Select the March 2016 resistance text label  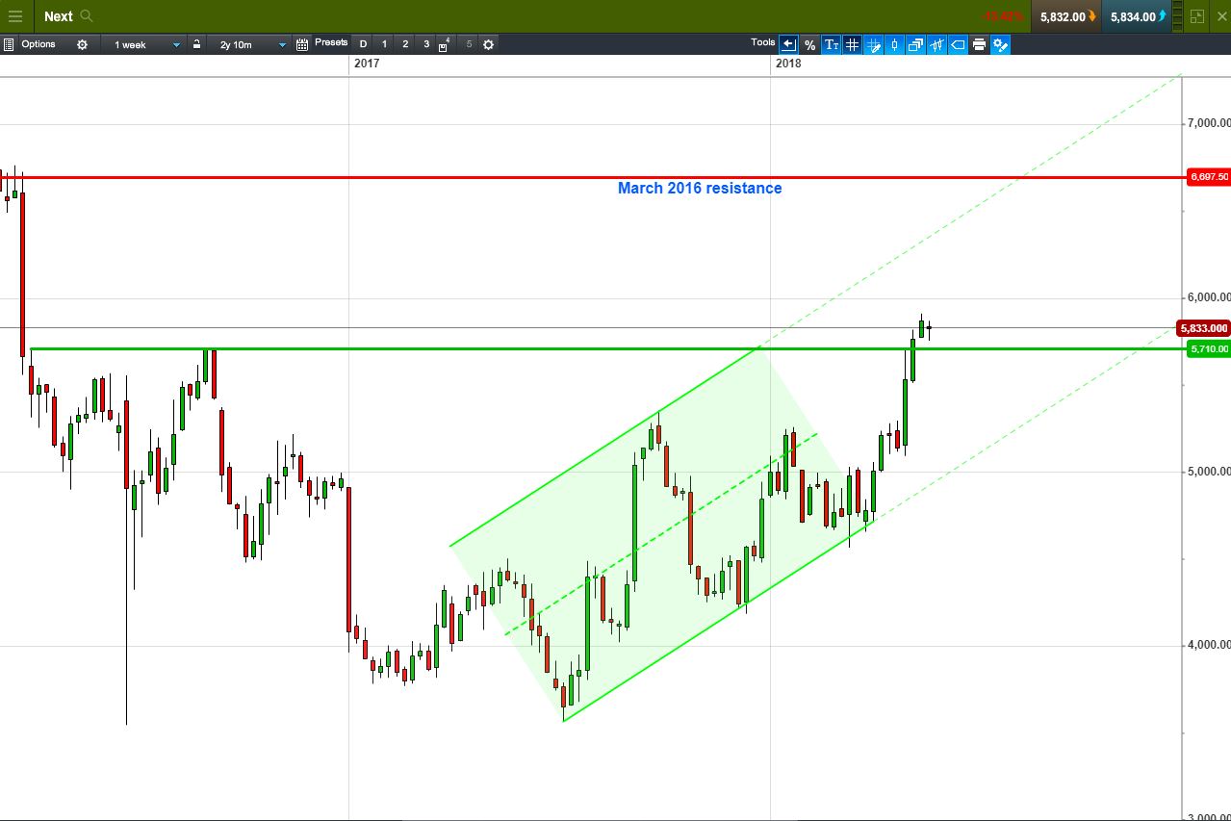[x=700, y=189]
